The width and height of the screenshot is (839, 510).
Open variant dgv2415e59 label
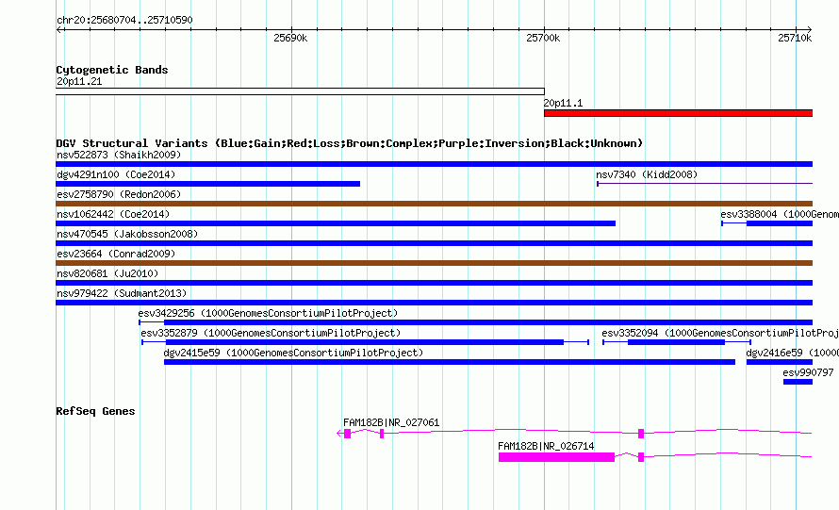click(x=293, y=353)
